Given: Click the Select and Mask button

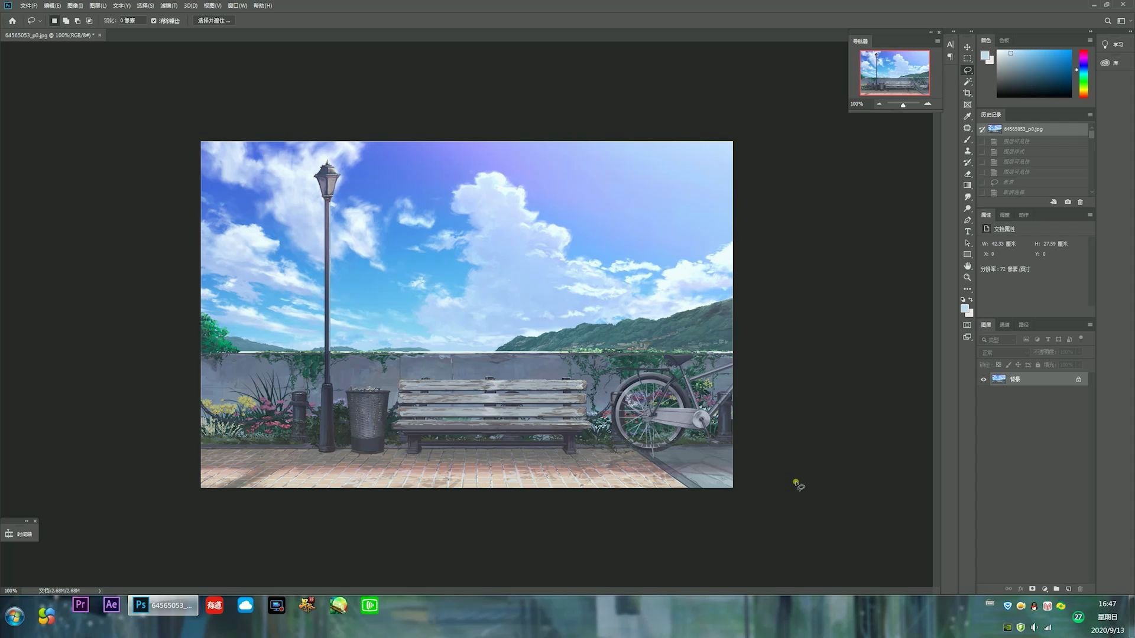Looking at the screenshot, I should [x=214, y=21].
